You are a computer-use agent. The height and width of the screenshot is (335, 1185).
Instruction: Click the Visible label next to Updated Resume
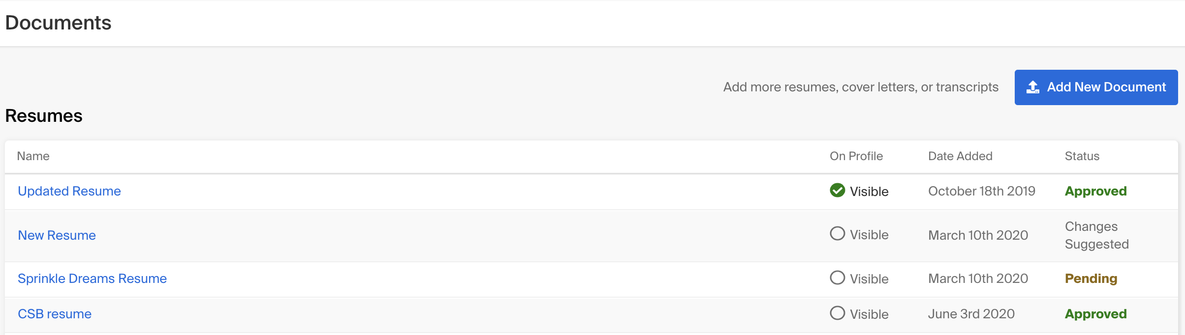[869, 192]
